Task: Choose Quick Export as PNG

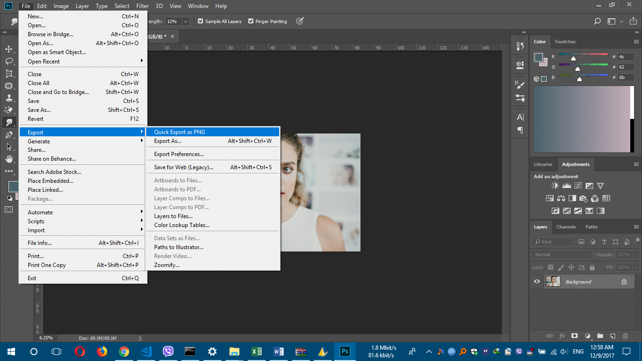Action: (213, 132)
